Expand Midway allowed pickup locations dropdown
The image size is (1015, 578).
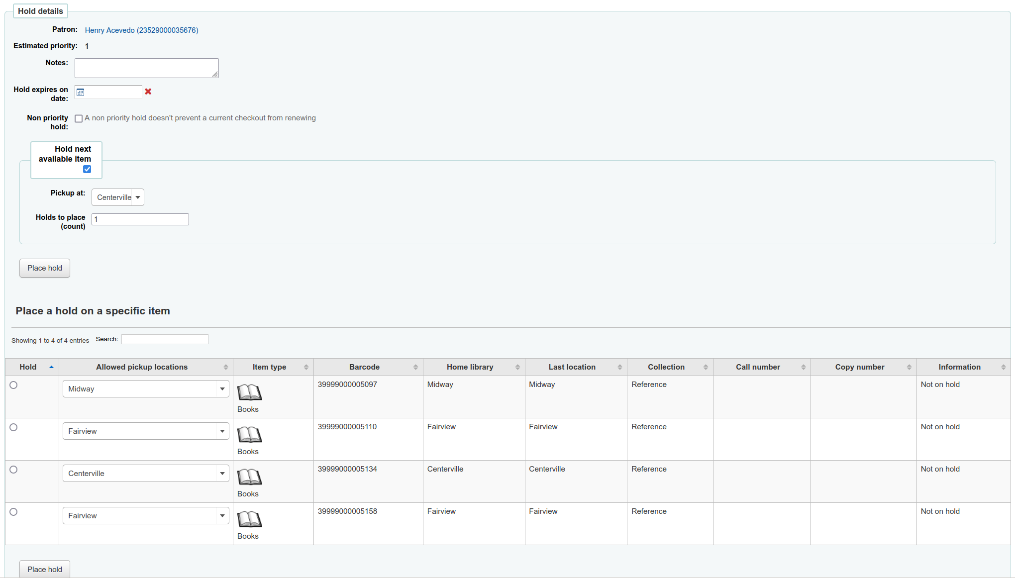click(x=146, y=389)
